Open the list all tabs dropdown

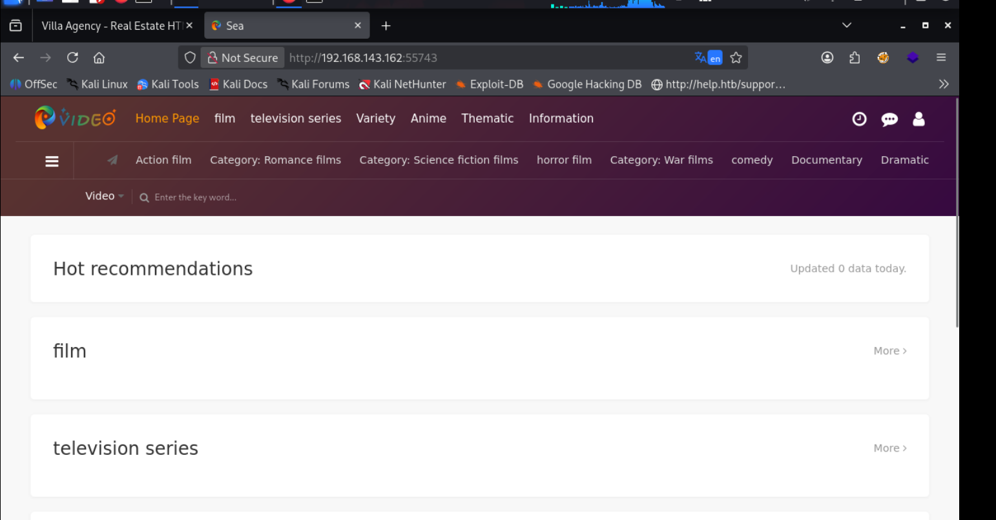point(847,25)
